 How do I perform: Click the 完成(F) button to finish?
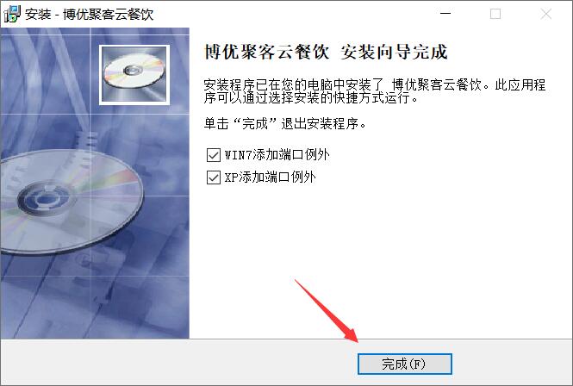[404, 364]
